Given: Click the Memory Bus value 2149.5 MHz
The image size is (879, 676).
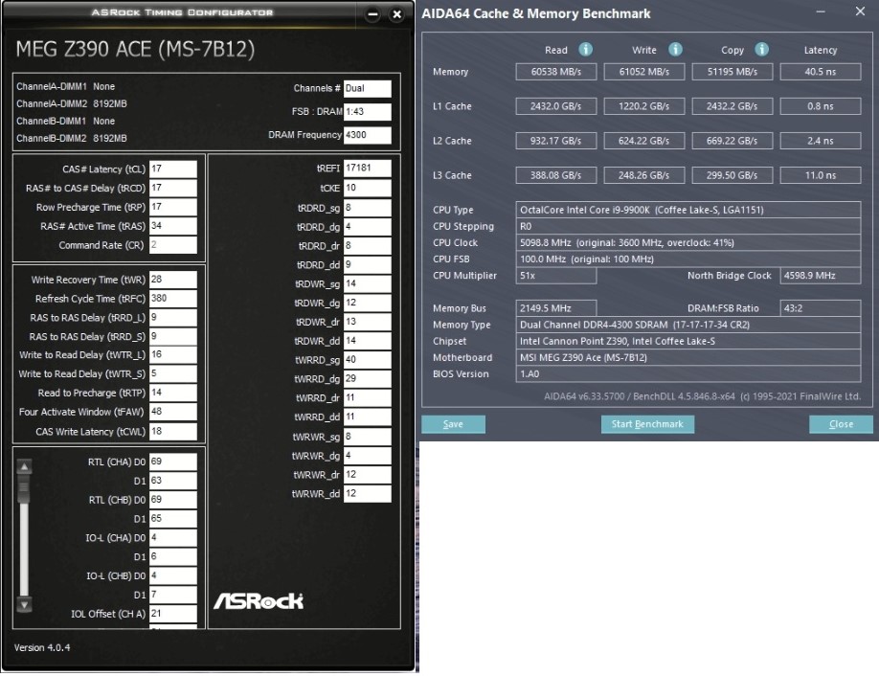Looking at the screenshot, I should [x=556, y=308].
